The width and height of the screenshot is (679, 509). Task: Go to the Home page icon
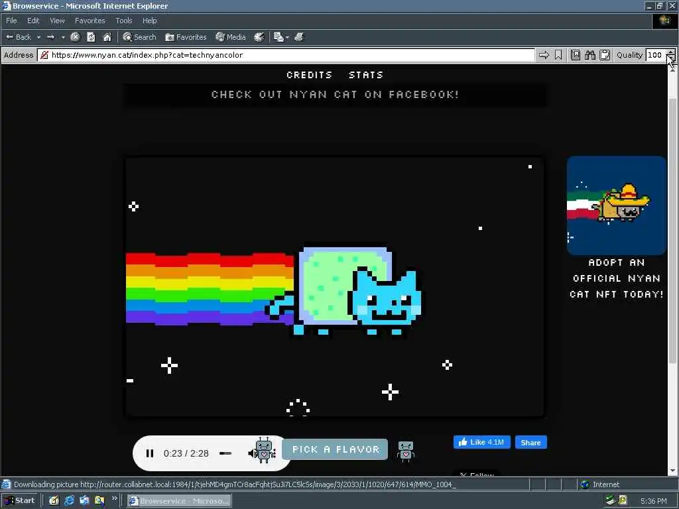tap(107, 37)
